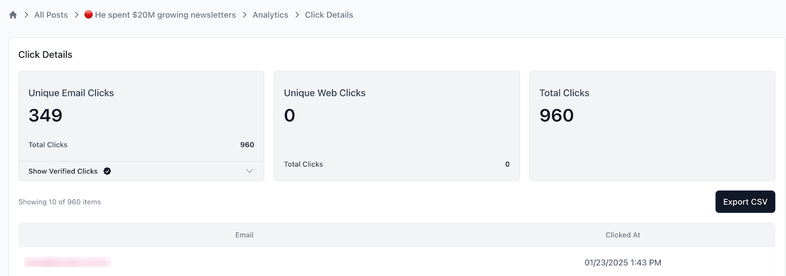Navigate to Analytics breadcrumb

pyautogui.click(x=270, y=15)
